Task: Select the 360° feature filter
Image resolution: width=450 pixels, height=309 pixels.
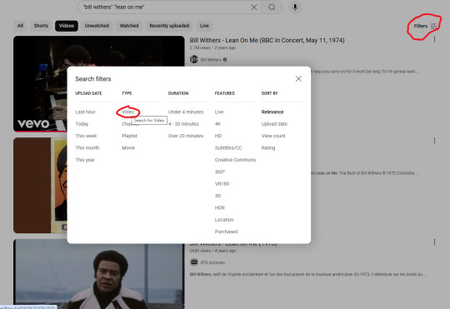Action: click(220, 172)
